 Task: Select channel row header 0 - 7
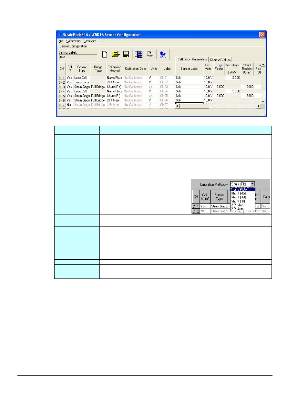click(62, 105)
